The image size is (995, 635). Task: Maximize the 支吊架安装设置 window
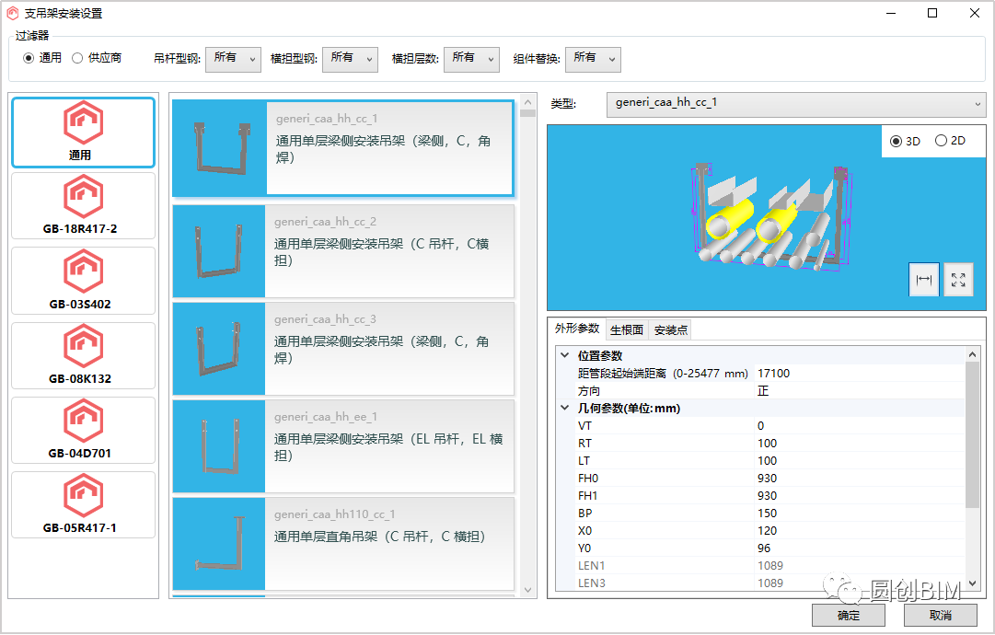pyautogui.click(x=932, y=13)
